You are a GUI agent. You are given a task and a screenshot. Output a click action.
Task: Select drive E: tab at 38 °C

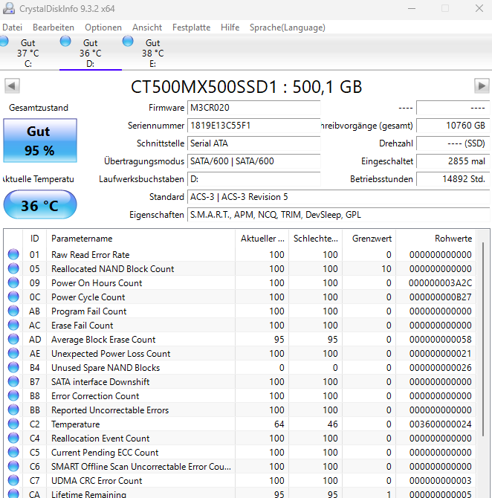coord(153,53)
